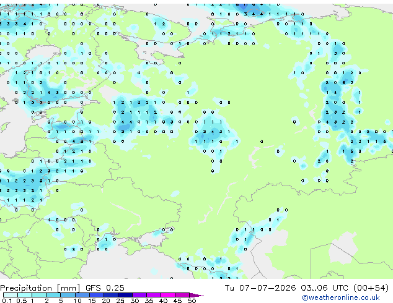Pick the 35–40 mm legend color swatch
Viewport: 393px width, 303px height.
(153, 295)
